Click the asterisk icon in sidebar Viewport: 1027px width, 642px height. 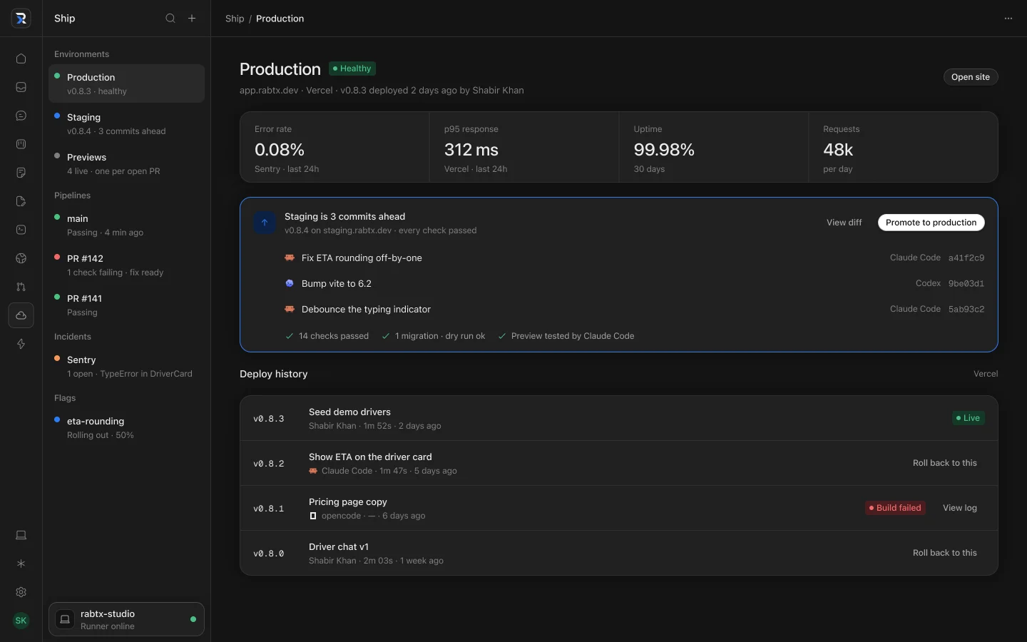[21, 564]
